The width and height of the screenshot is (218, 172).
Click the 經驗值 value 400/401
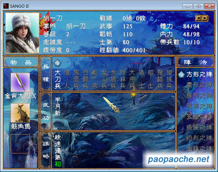pyautogui.click(x=134, y=50)
